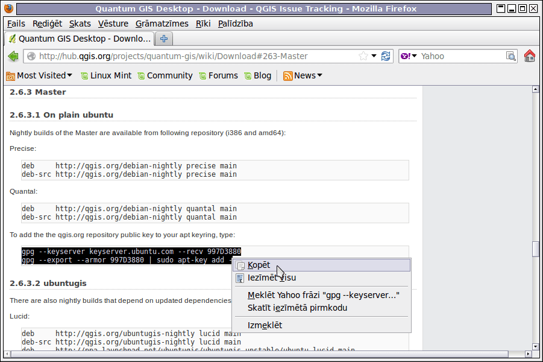Open the Palīdzība menu
The width and height of the screenshot is (543, 362).
(236, 24)
